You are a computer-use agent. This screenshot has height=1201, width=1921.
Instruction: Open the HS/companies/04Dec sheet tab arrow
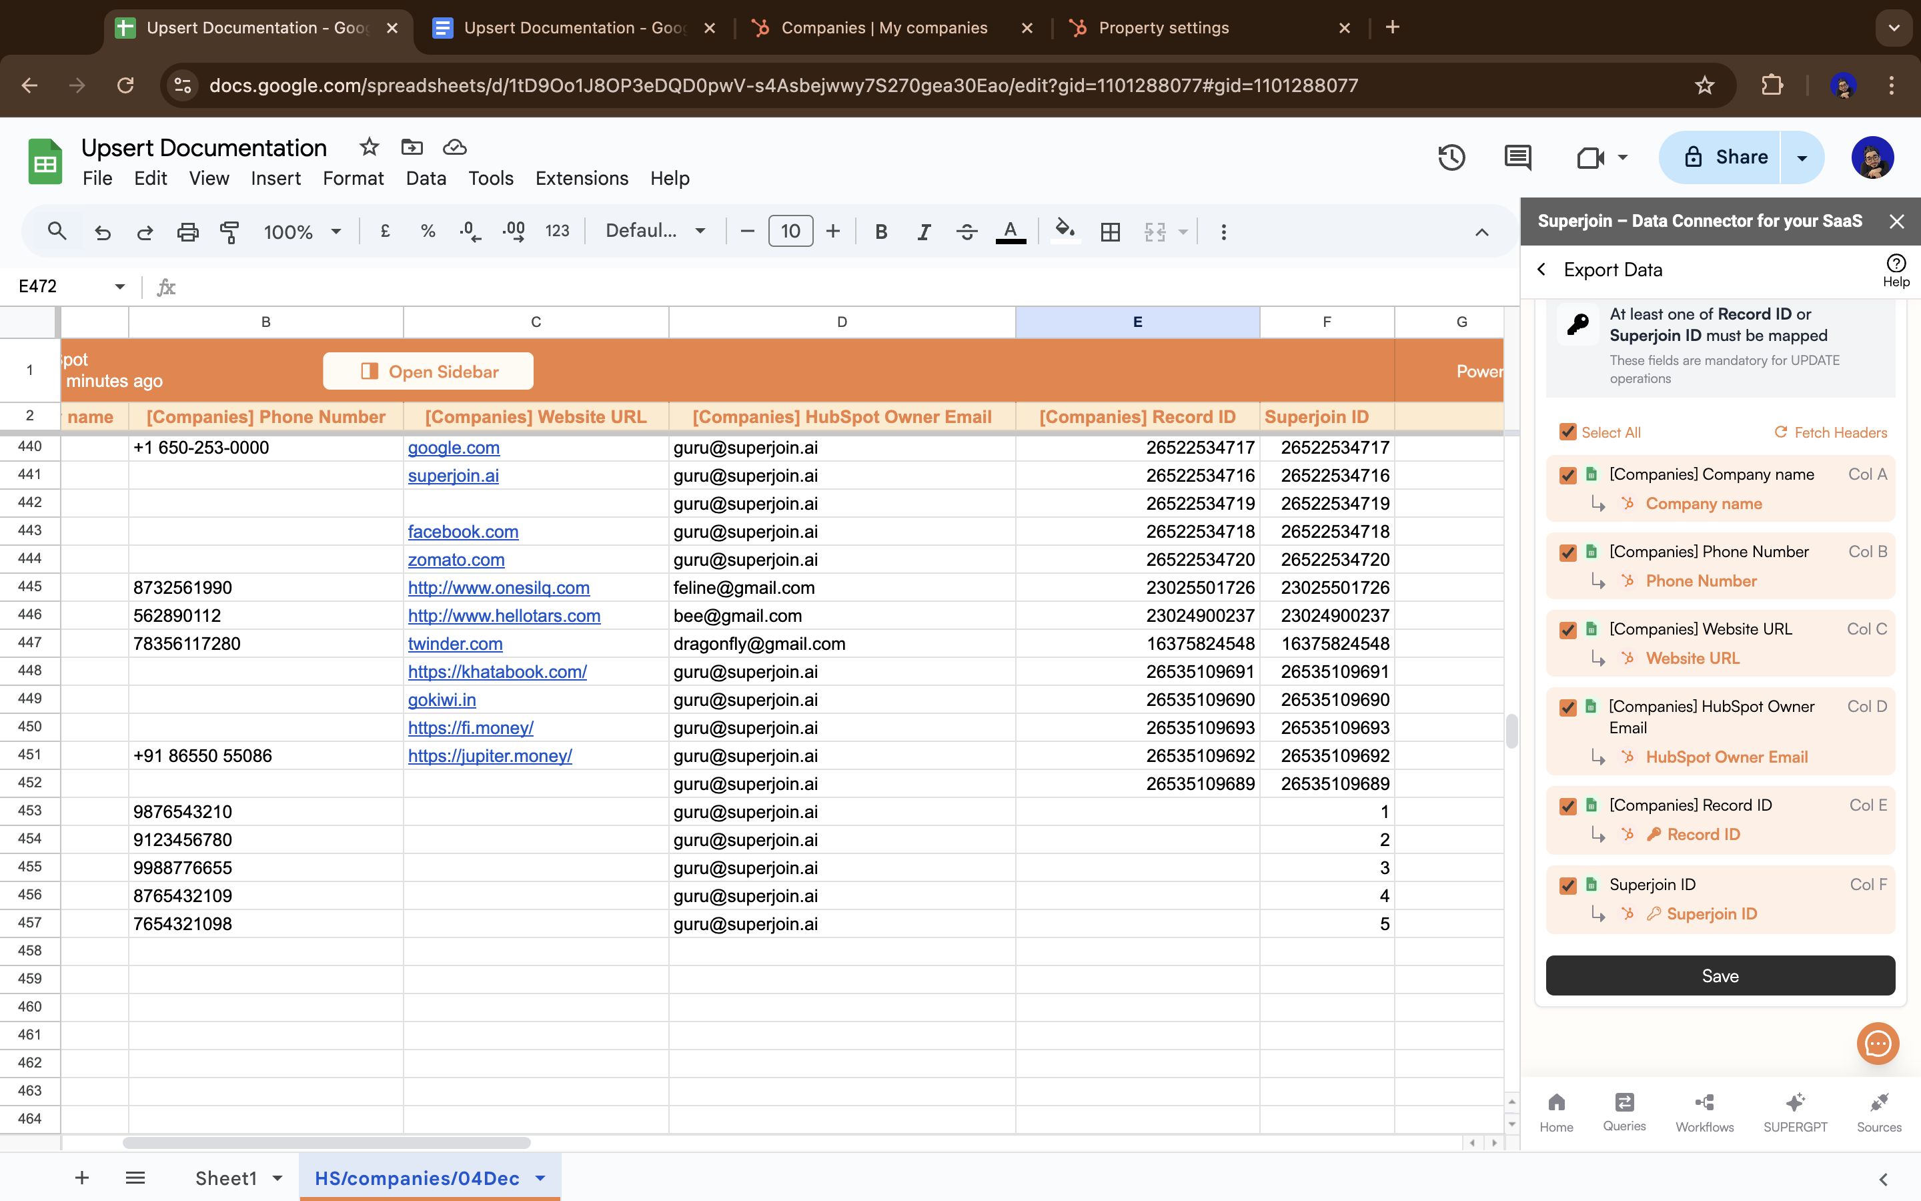(x=540, y=1178)
